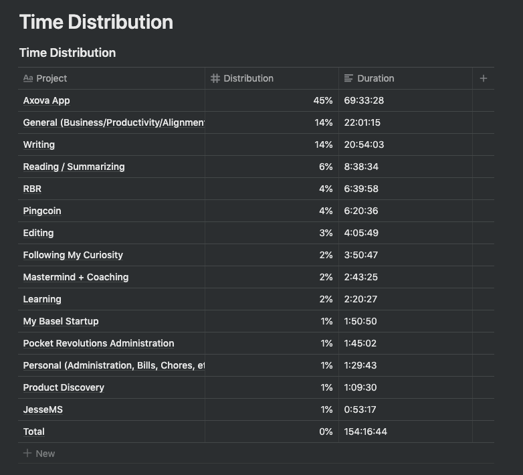Open Pocket Revolutions Administration page
Viewport: 523px width, 475px height.
(98, 343)
